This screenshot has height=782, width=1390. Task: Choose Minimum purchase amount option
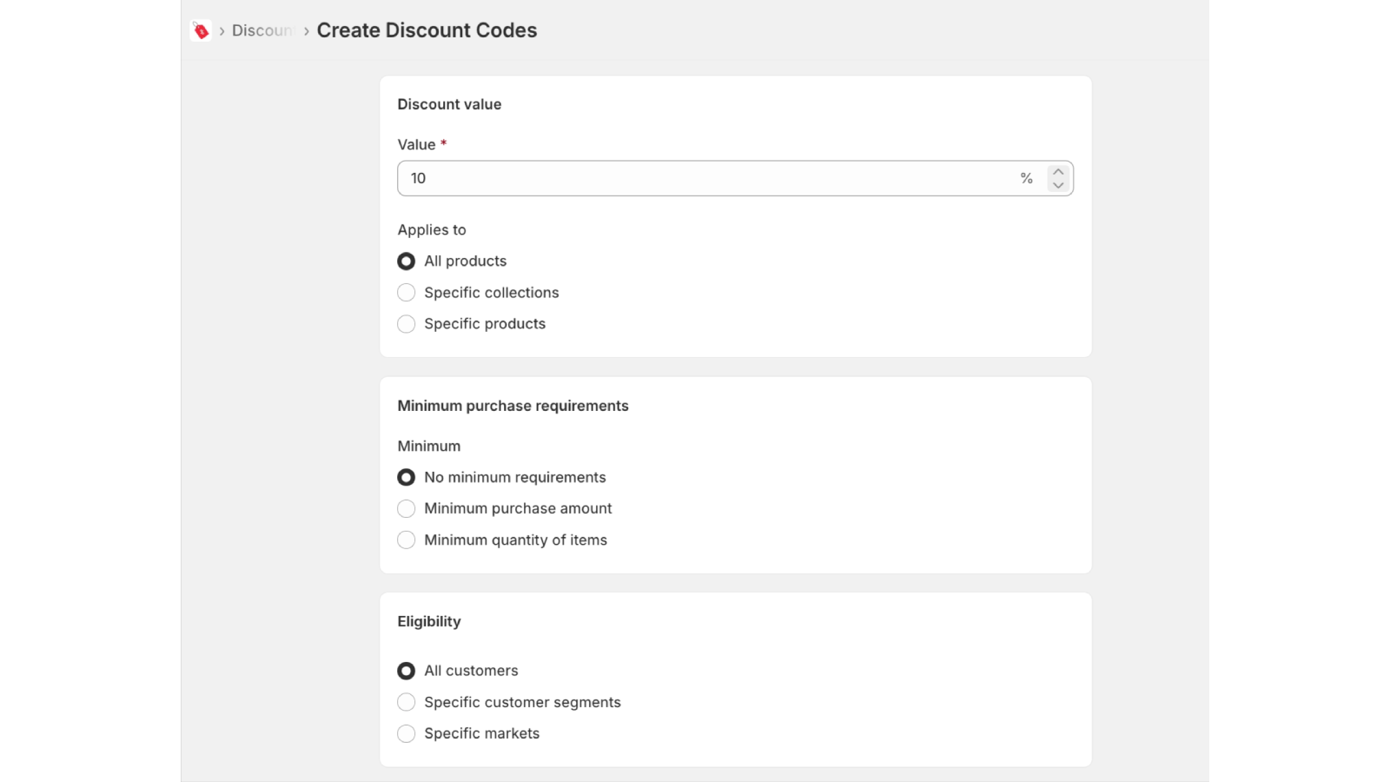pos(406,509)
